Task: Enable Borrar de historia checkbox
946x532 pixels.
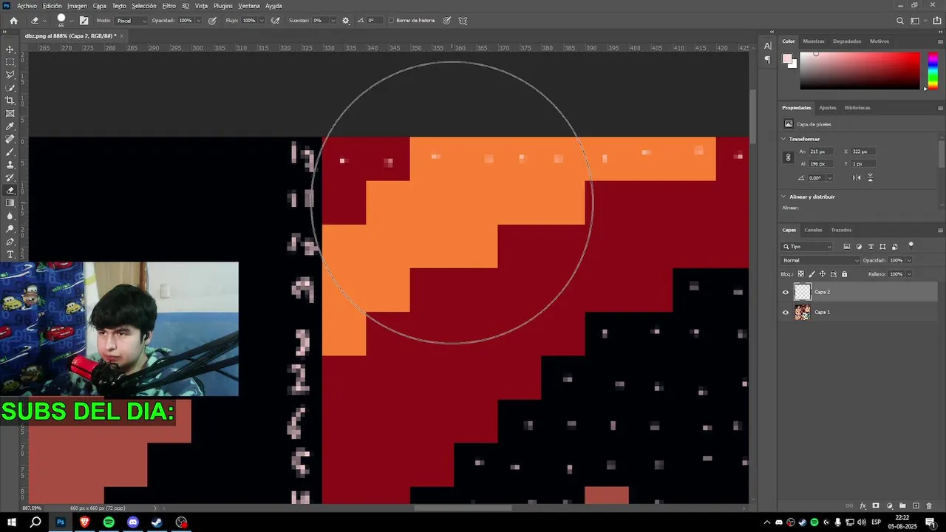Action: (x=392, y=21)
